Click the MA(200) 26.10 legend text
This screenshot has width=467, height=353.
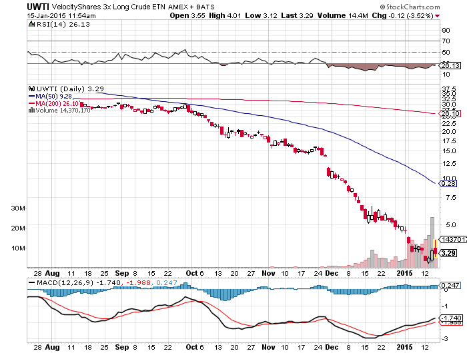tap(57, 103)
